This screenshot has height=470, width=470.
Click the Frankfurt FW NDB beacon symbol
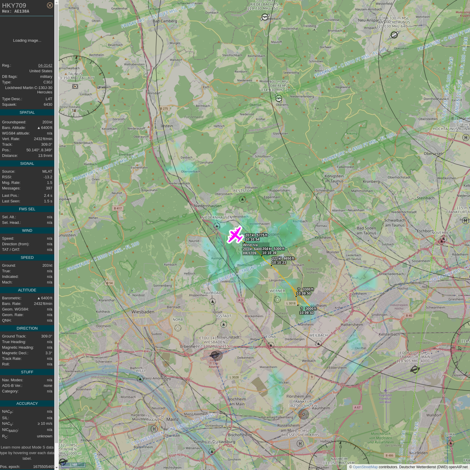click(x=304, y=415)
